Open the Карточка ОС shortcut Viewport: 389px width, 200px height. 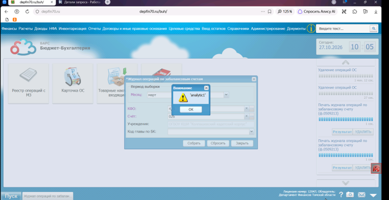pyautogui.click(x=73, y=84)
